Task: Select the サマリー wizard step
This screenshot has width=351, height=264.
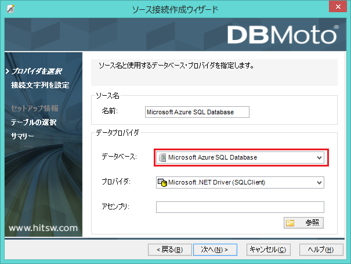Action: pos(23,136)
